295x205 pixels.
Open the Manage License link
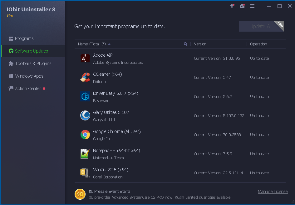coord(273,192)
